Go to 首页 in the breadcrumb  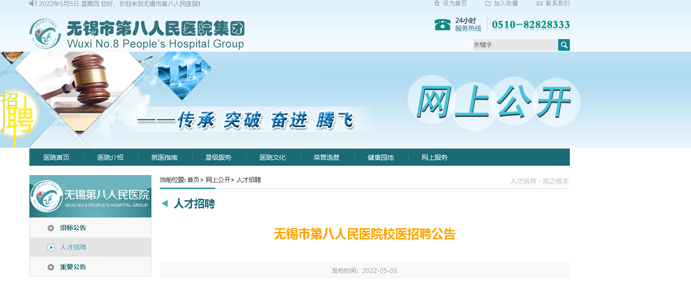193,180
